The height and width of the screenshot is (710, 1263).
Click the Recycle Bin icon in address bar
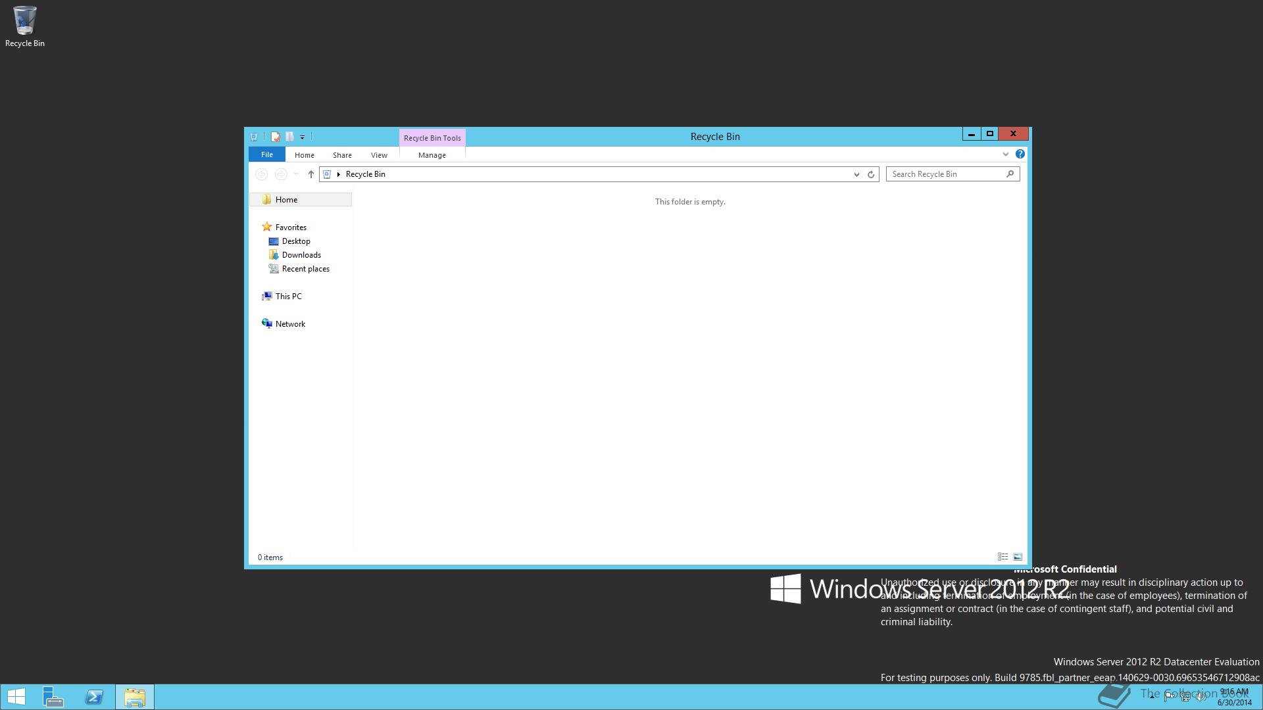tap(327, 174)
